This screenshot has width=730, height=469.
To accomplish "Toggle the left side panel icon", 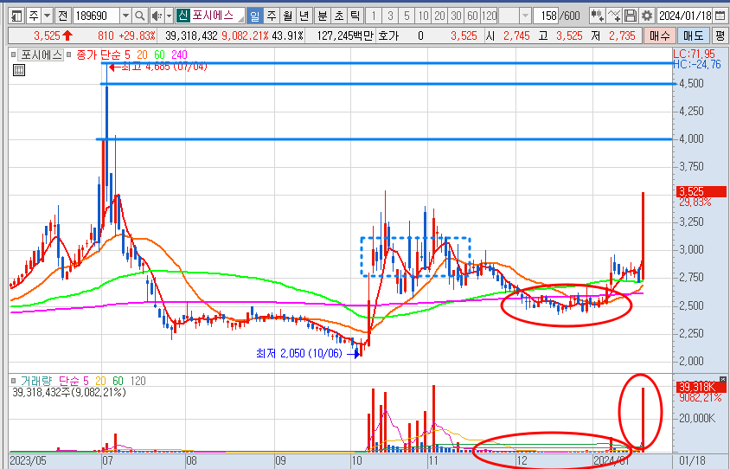I will click(16, 16).
